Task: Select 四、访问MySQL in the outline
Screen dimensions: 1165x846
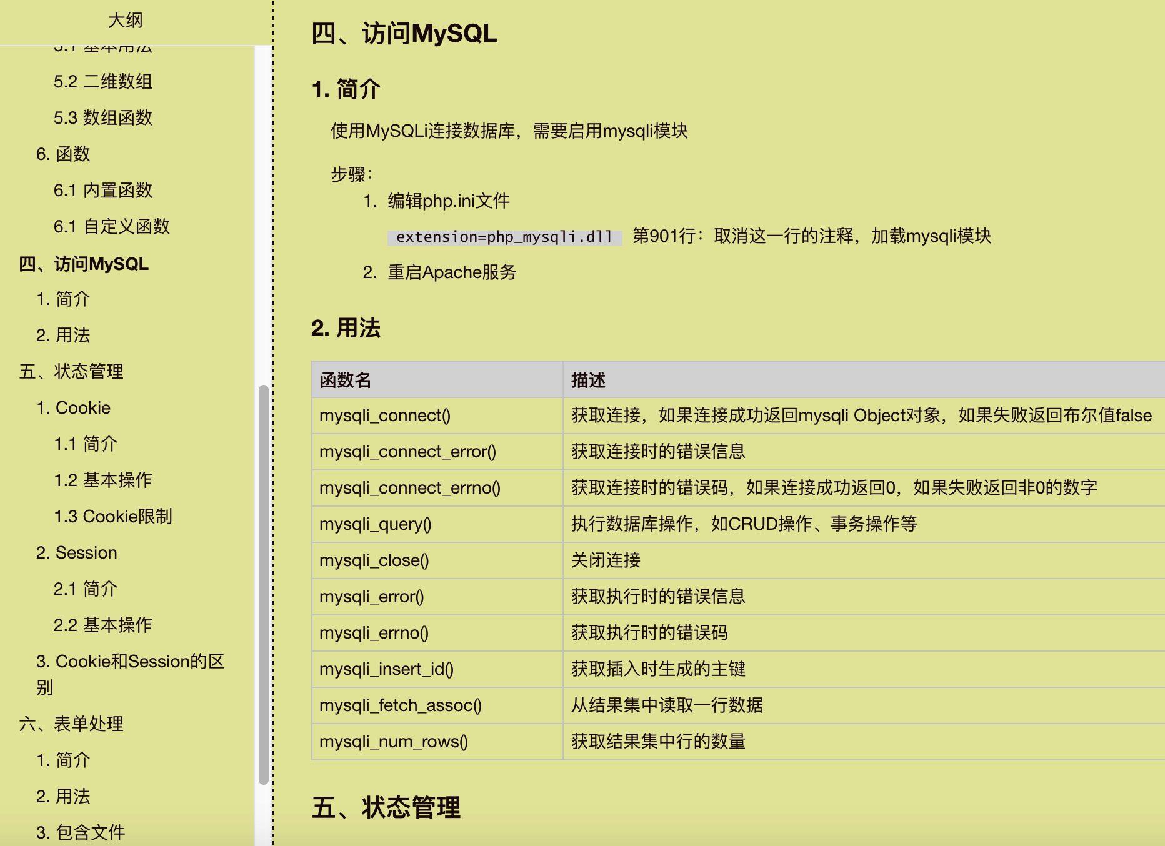Action: 84,264
